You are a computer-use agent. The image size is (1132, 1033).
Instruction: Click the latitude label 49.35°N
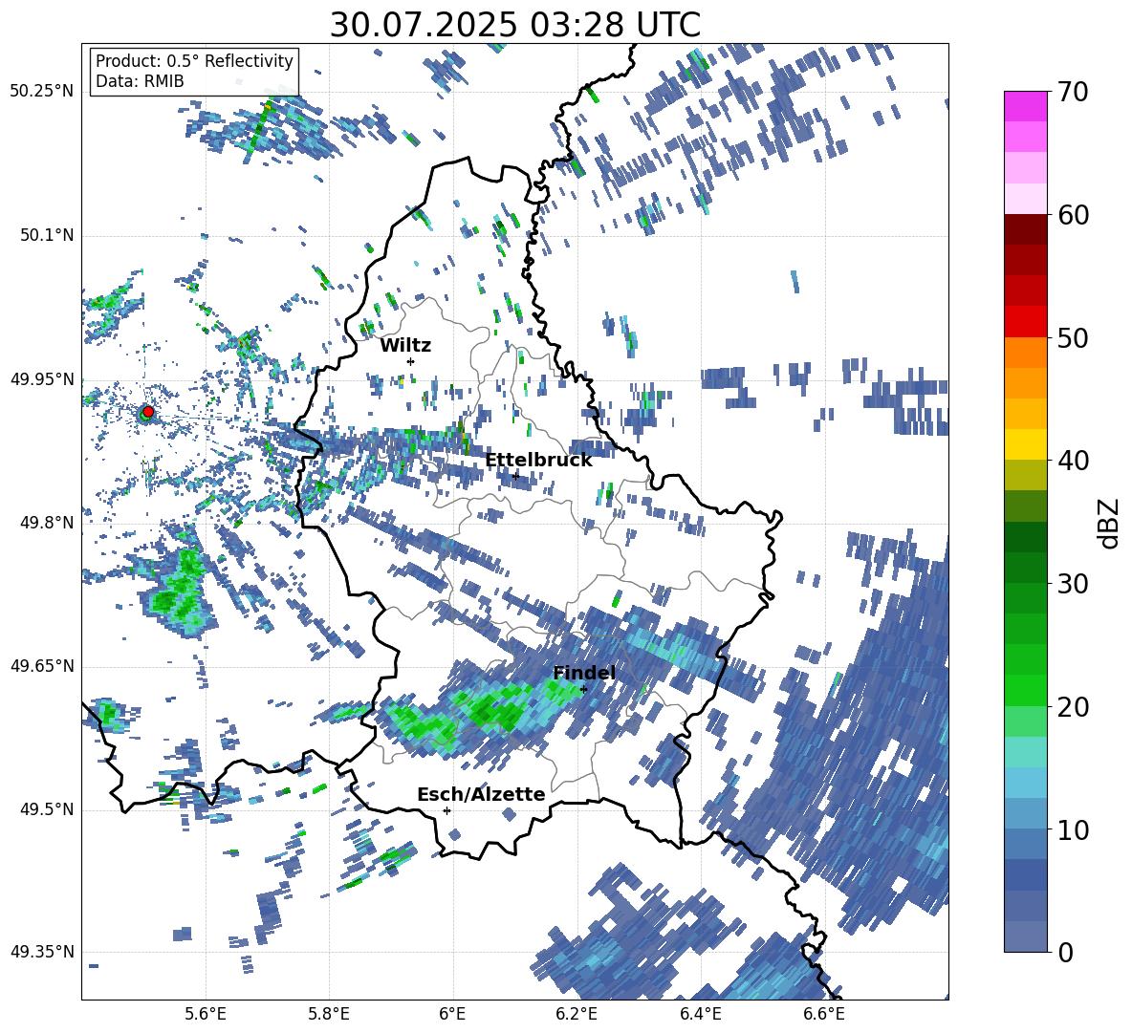42,952
